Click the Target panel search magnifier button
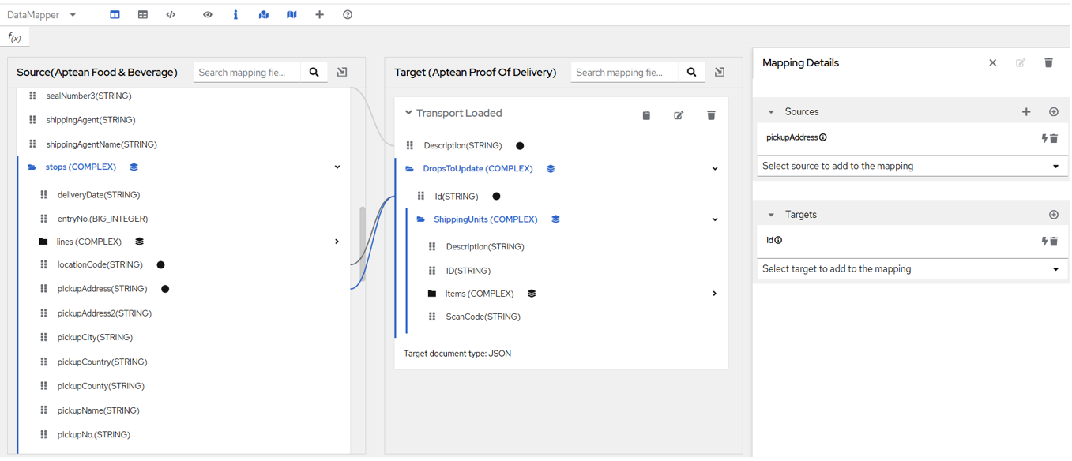1072x461 pixels. 691,73
